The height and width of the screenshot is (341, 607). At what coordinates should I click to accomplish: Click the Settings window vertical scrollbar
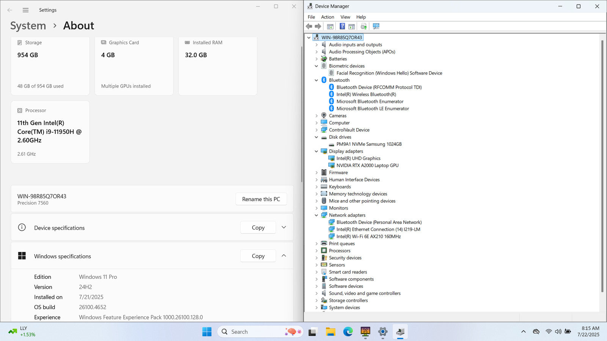click(302, 114)
